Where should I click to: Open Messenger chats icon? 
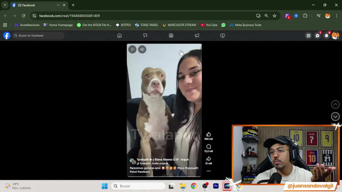pyautogui.click(x=317, y=36)
